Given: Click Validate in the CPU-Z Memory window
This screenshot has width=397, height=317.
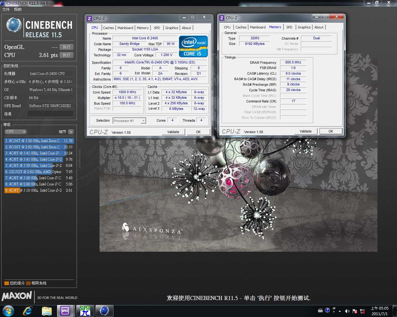Looking at the screenshot, I should click(x=306, y=131).
